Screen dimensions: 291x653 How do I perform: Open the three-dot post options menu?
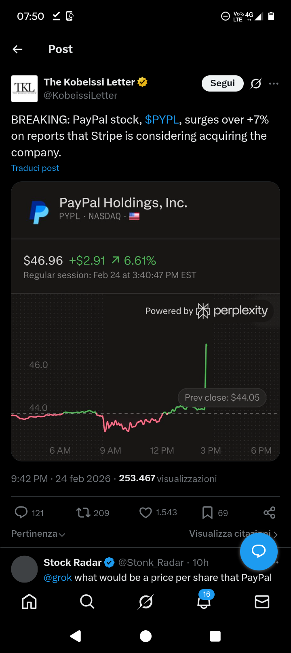tap(274, 83)
